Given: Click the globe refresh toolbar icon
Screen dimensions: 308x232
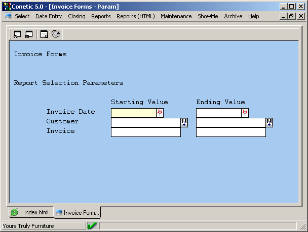Looking at the screenshot, I should [x=56, y=34].
